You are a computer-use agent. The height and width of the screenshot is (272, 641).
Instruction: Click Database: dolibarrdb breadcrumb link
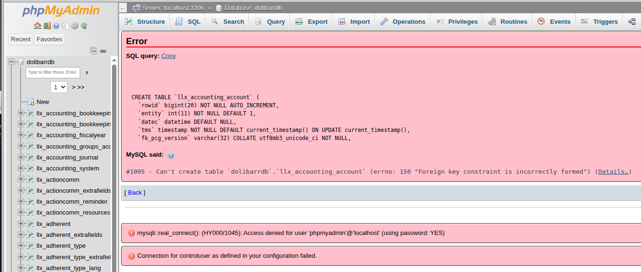coord(254,8)
